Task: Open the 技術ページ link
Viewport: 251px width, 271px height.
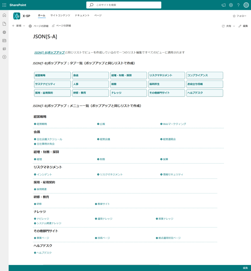Action: pos(104,238)
